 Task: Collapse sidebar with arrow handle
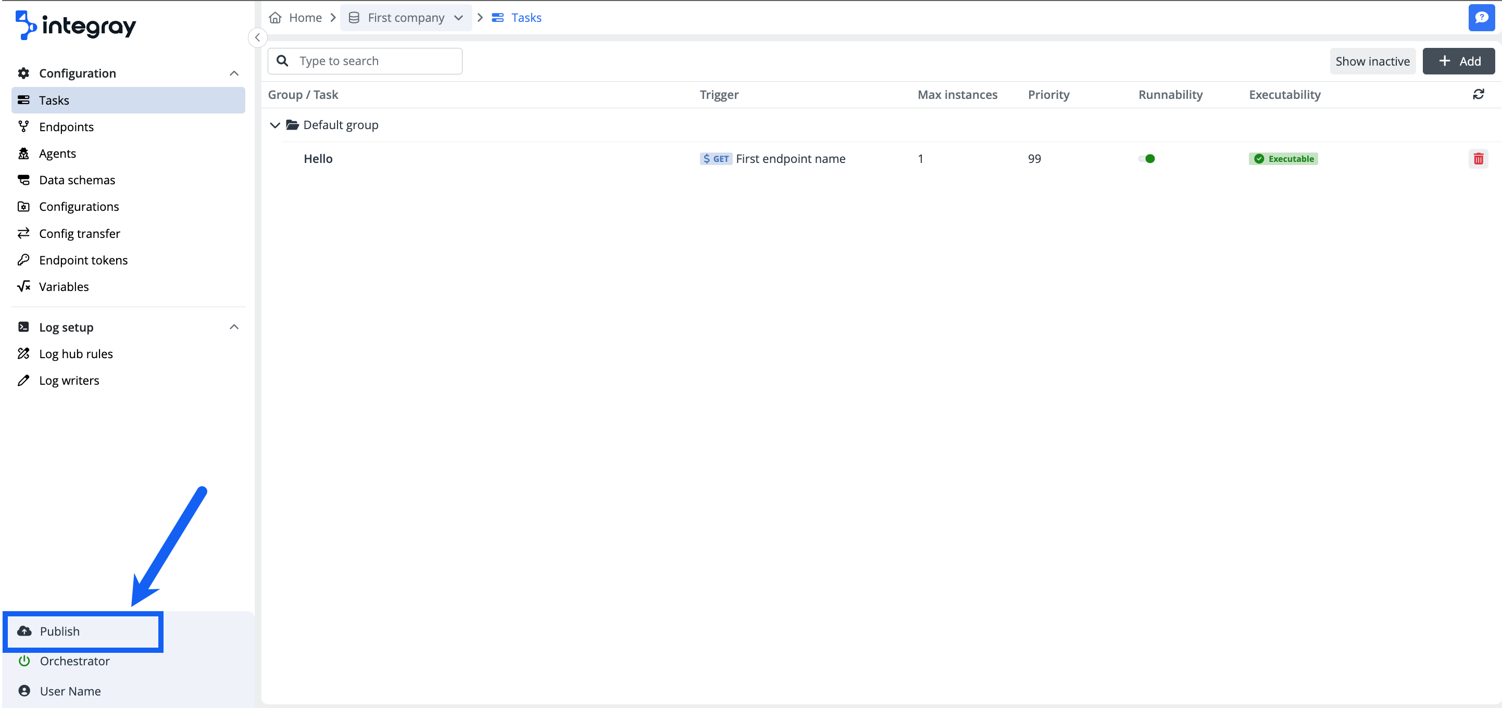(257, 37)
